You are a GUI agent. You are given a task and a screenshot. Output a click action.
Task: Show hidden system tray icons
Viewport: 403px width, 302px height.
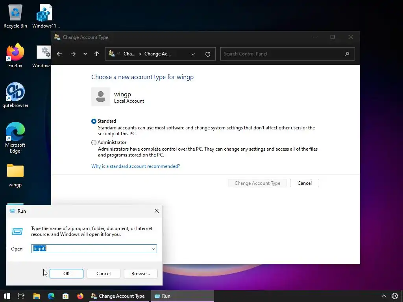coord(383,296)
